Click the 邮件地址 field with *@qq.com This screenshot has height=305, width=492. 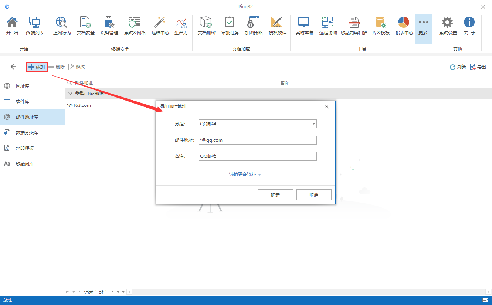tap(257, 140)
